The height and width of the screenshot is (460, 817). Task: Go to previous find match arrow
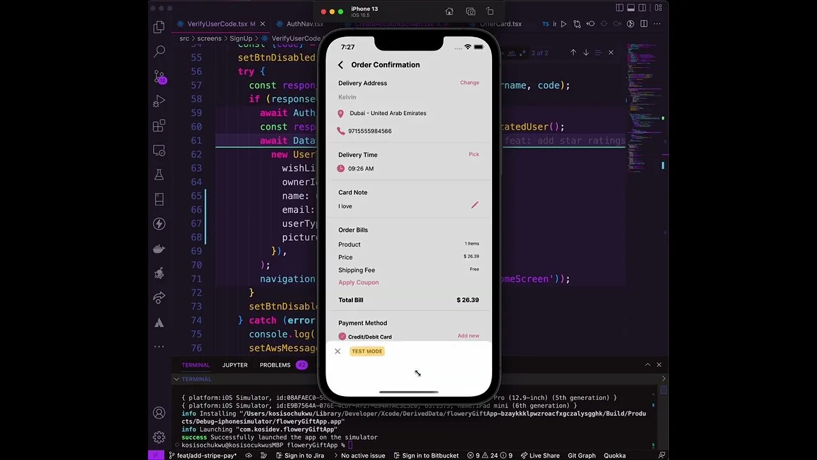point(573,52)
